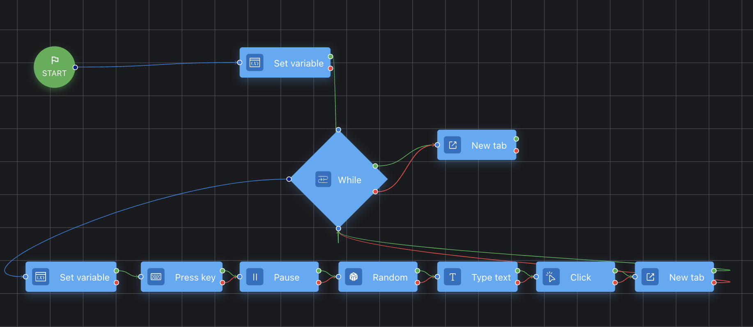Select the Pause node label
The width and height of the screenshot is (753, 327).
(287, 277)
